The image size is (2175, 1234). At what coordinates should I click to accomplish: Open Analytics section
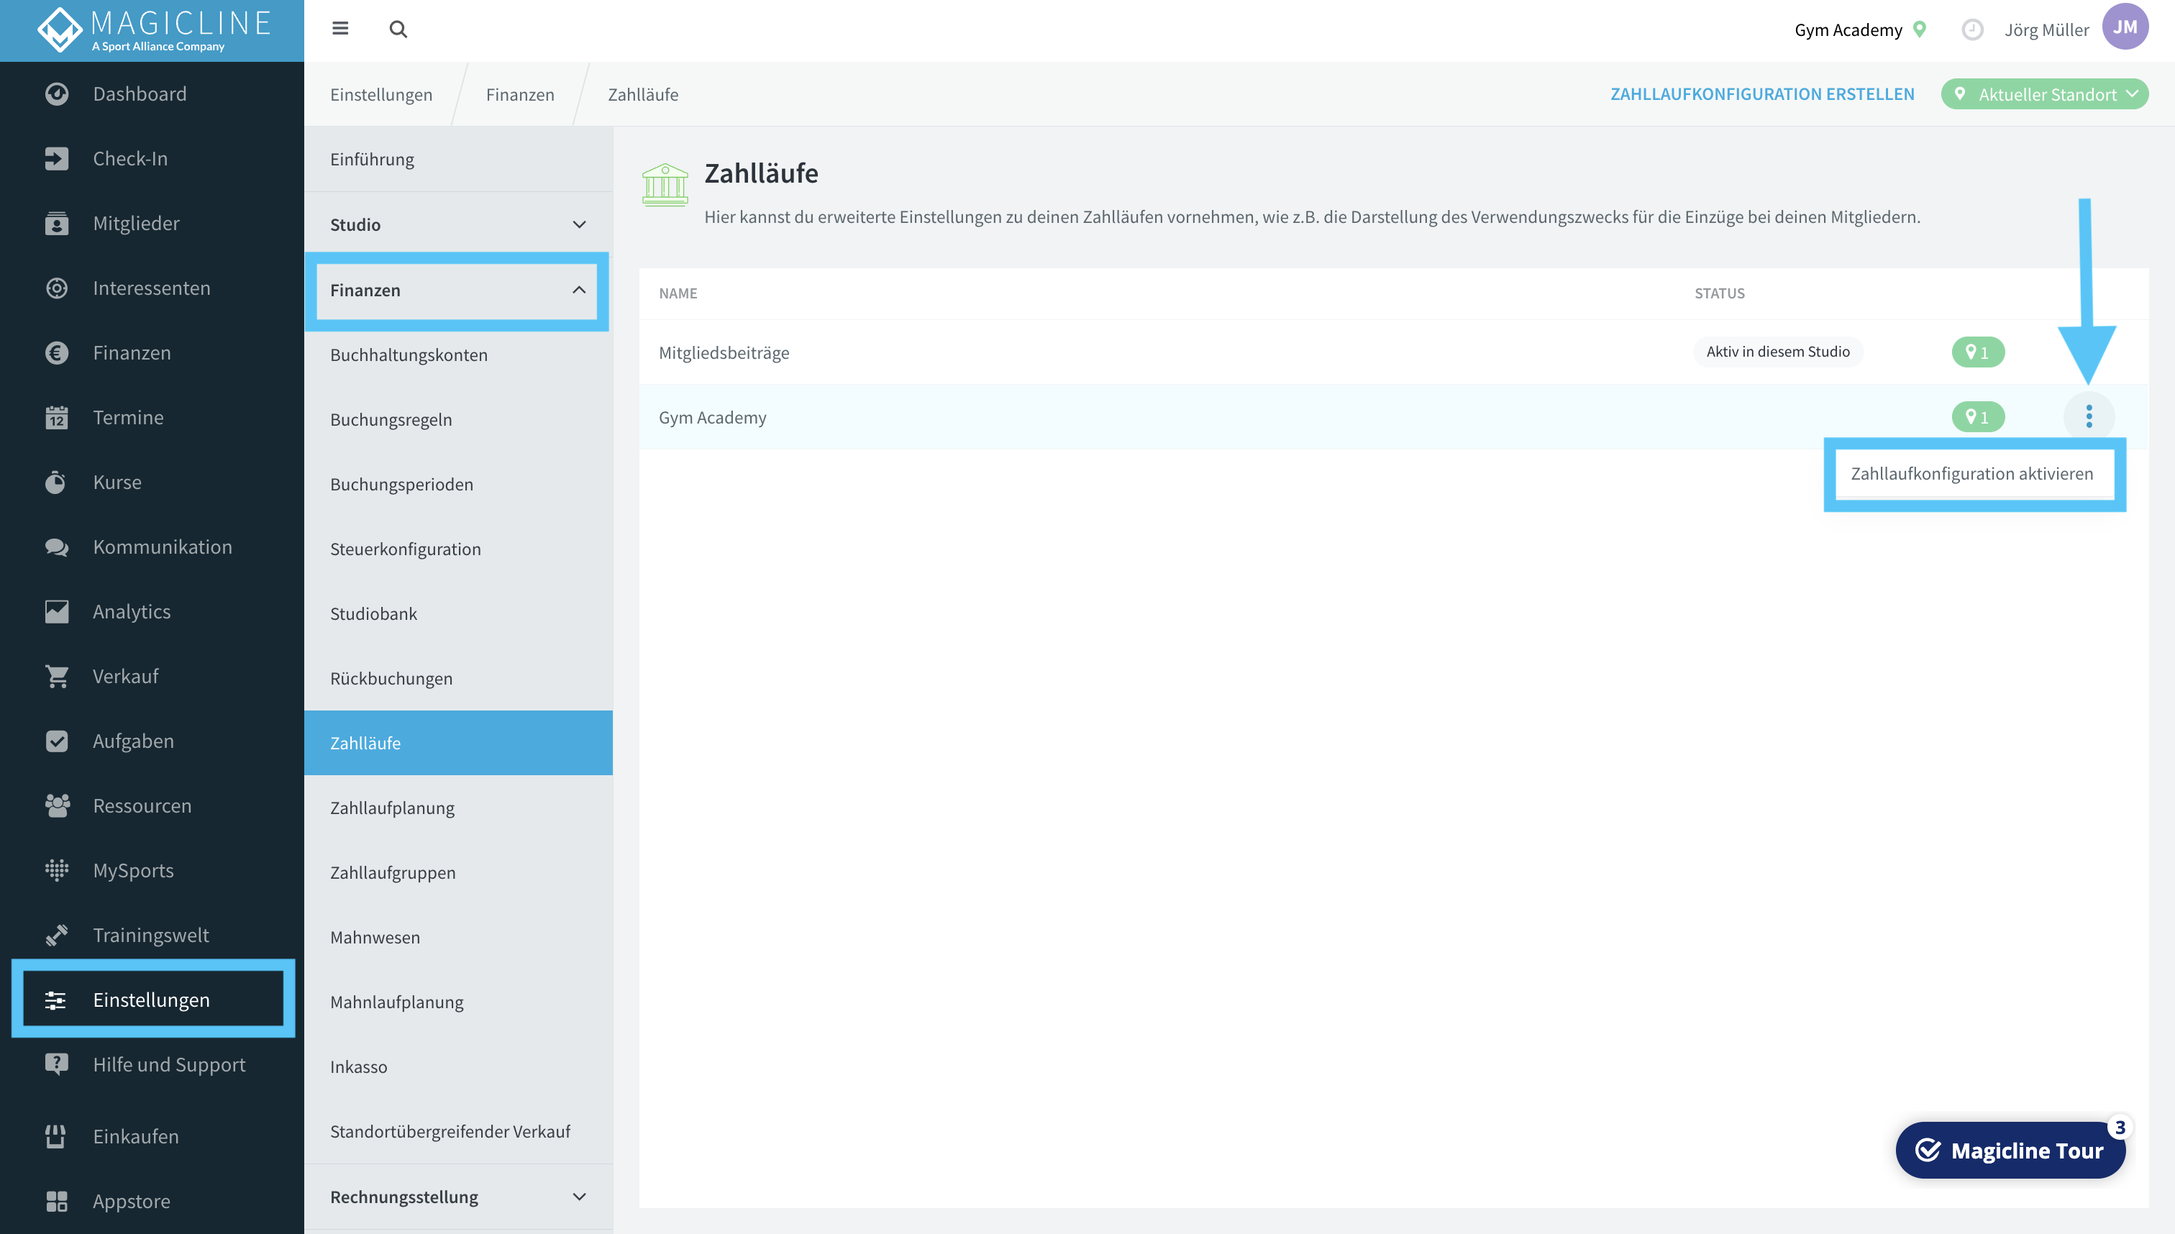(152, 611)
